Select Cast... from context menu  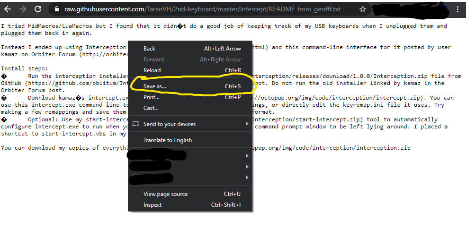(x=190, y=108)
